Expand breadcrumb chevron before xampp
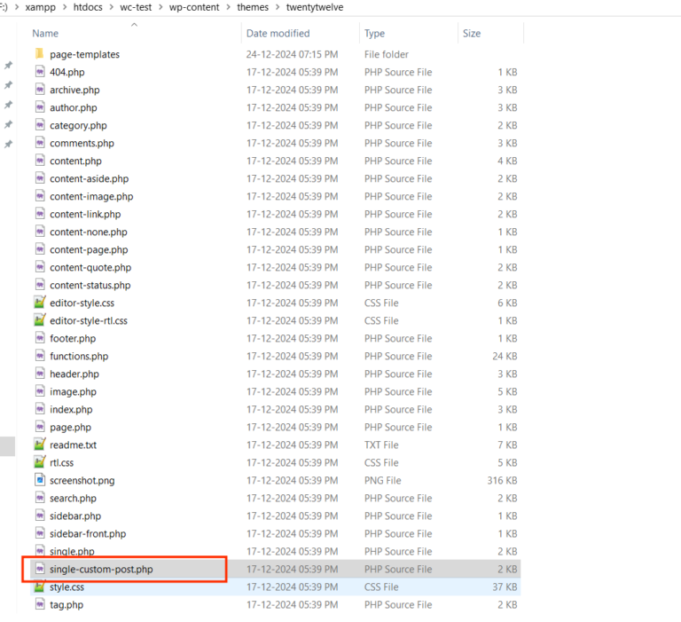The image size is (681, 622). tap(16, 7)
